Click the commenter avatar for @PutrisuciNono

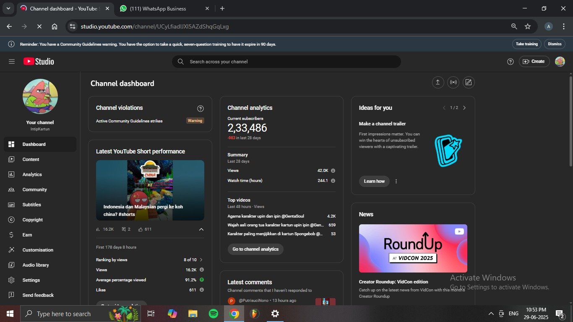point(232,301)
